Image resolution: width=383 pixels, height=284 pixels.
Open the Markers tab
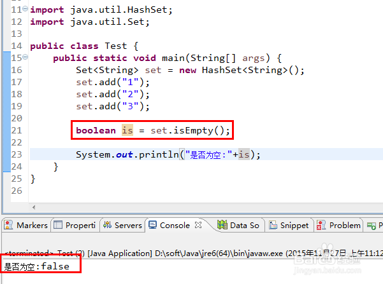coord(26,226)
